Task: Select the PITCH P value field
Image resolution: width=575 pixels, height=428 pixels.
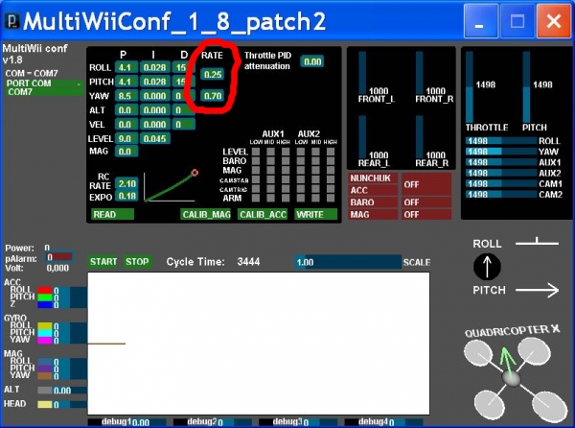Action: point(126,82)
